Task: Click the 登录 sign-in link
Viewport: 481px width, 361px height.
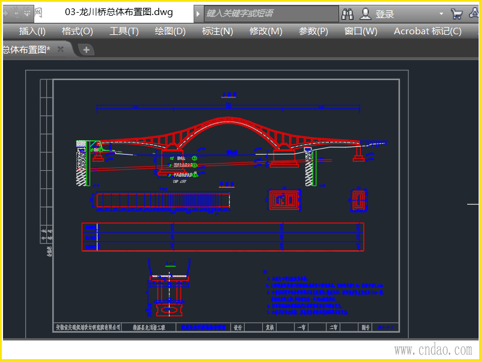Action: tap(385, 14)
